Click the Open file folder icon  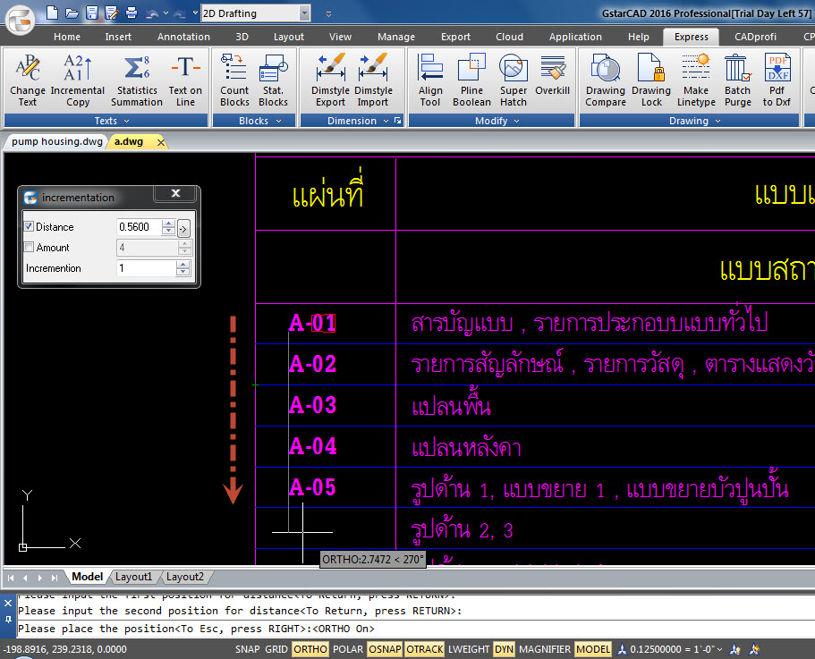tap(72, 13)
